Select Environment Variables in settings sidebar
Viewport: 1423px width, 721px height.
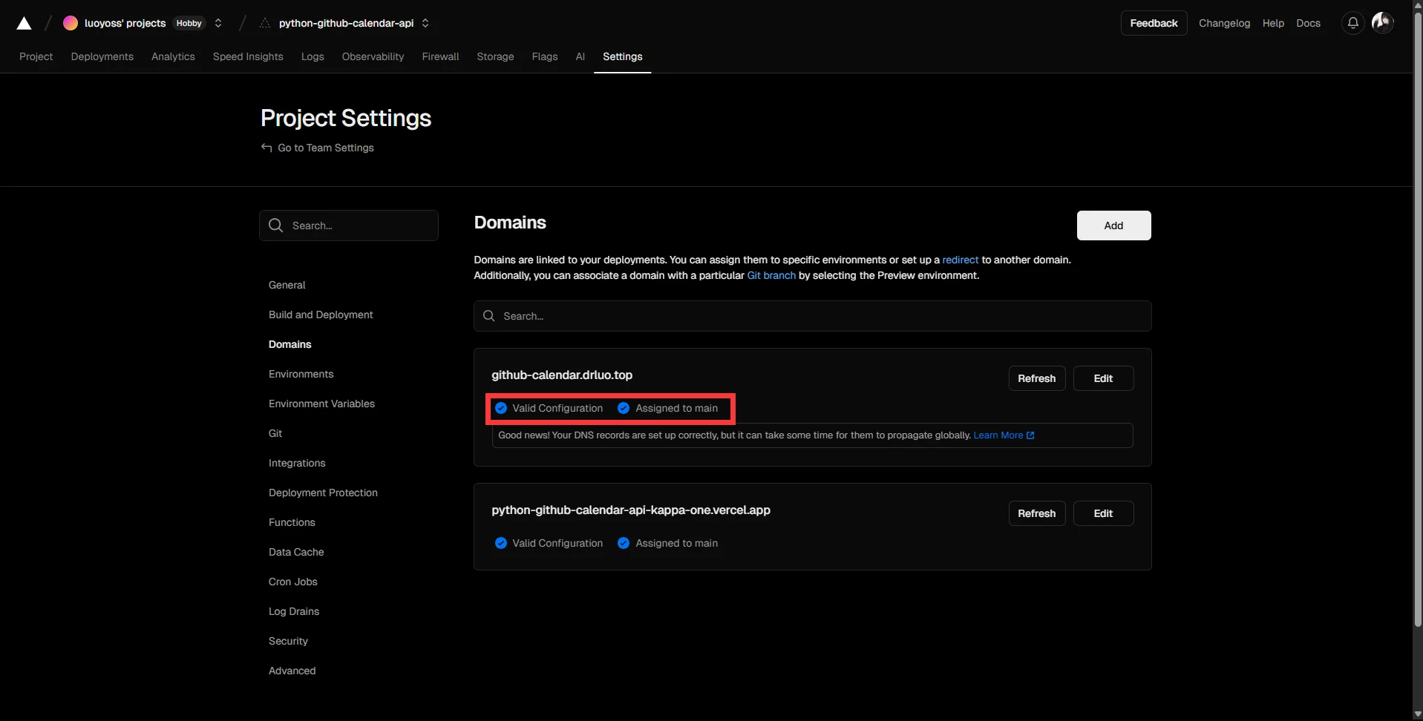[321, 404]
